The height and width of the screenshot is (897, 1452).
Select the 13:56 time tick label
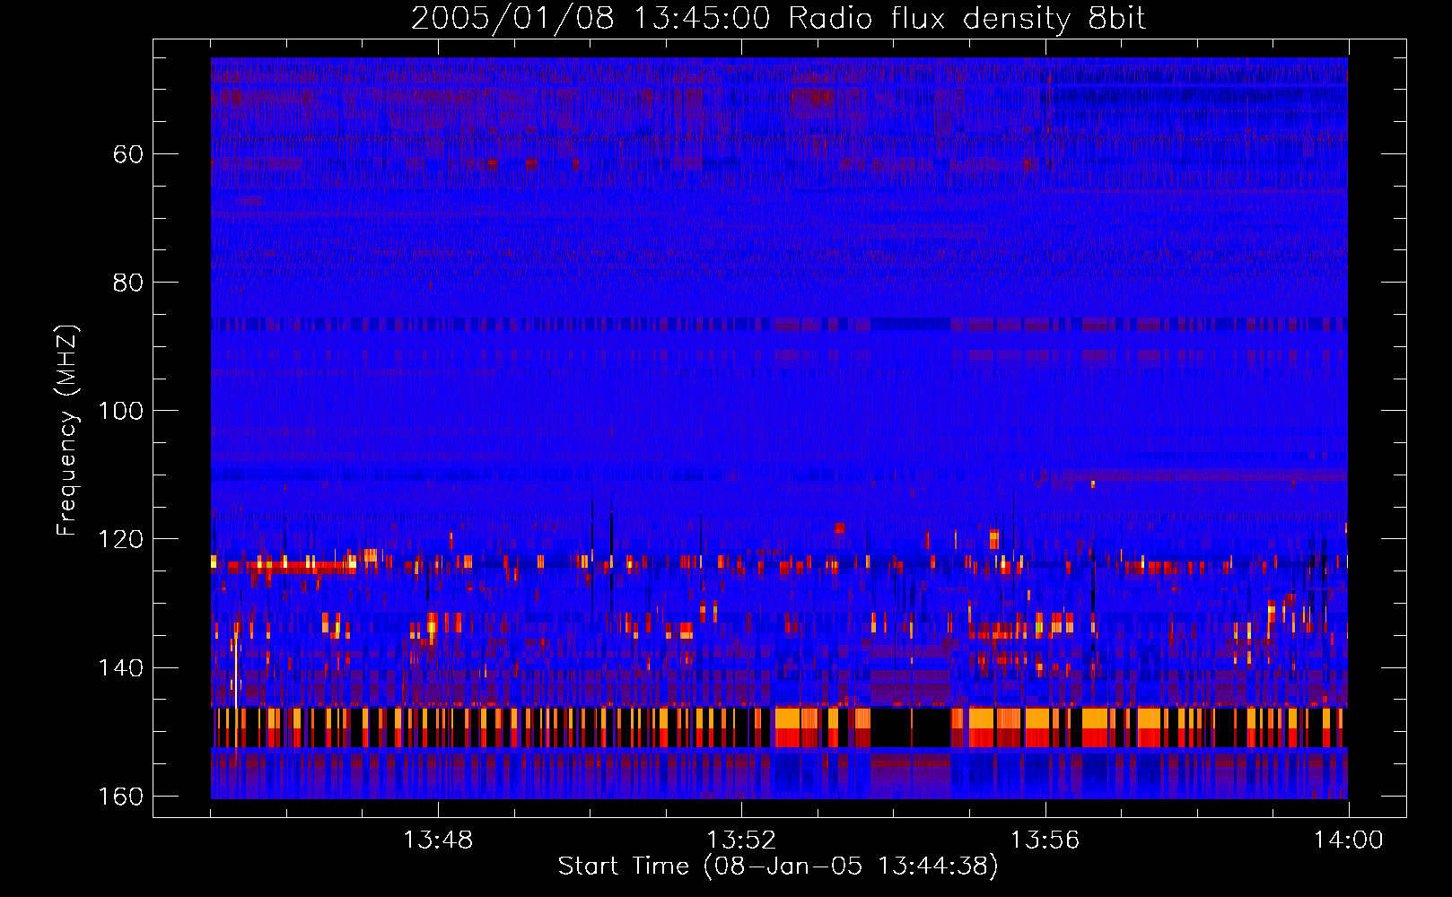(x=1045, y=840)
